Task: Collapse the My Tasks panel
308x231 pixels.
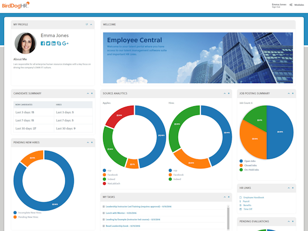Action: pos(224,197)
